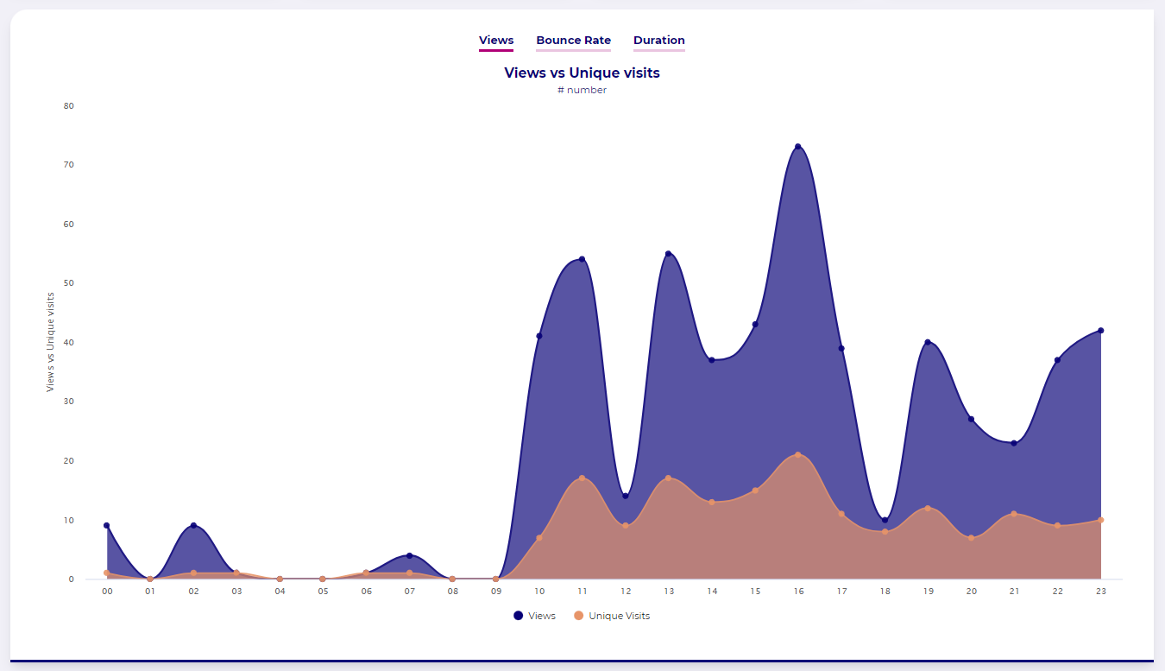The image size is (1165, 671).
Task: Click the Views data point at hour 02
Action: coord(193,525)
